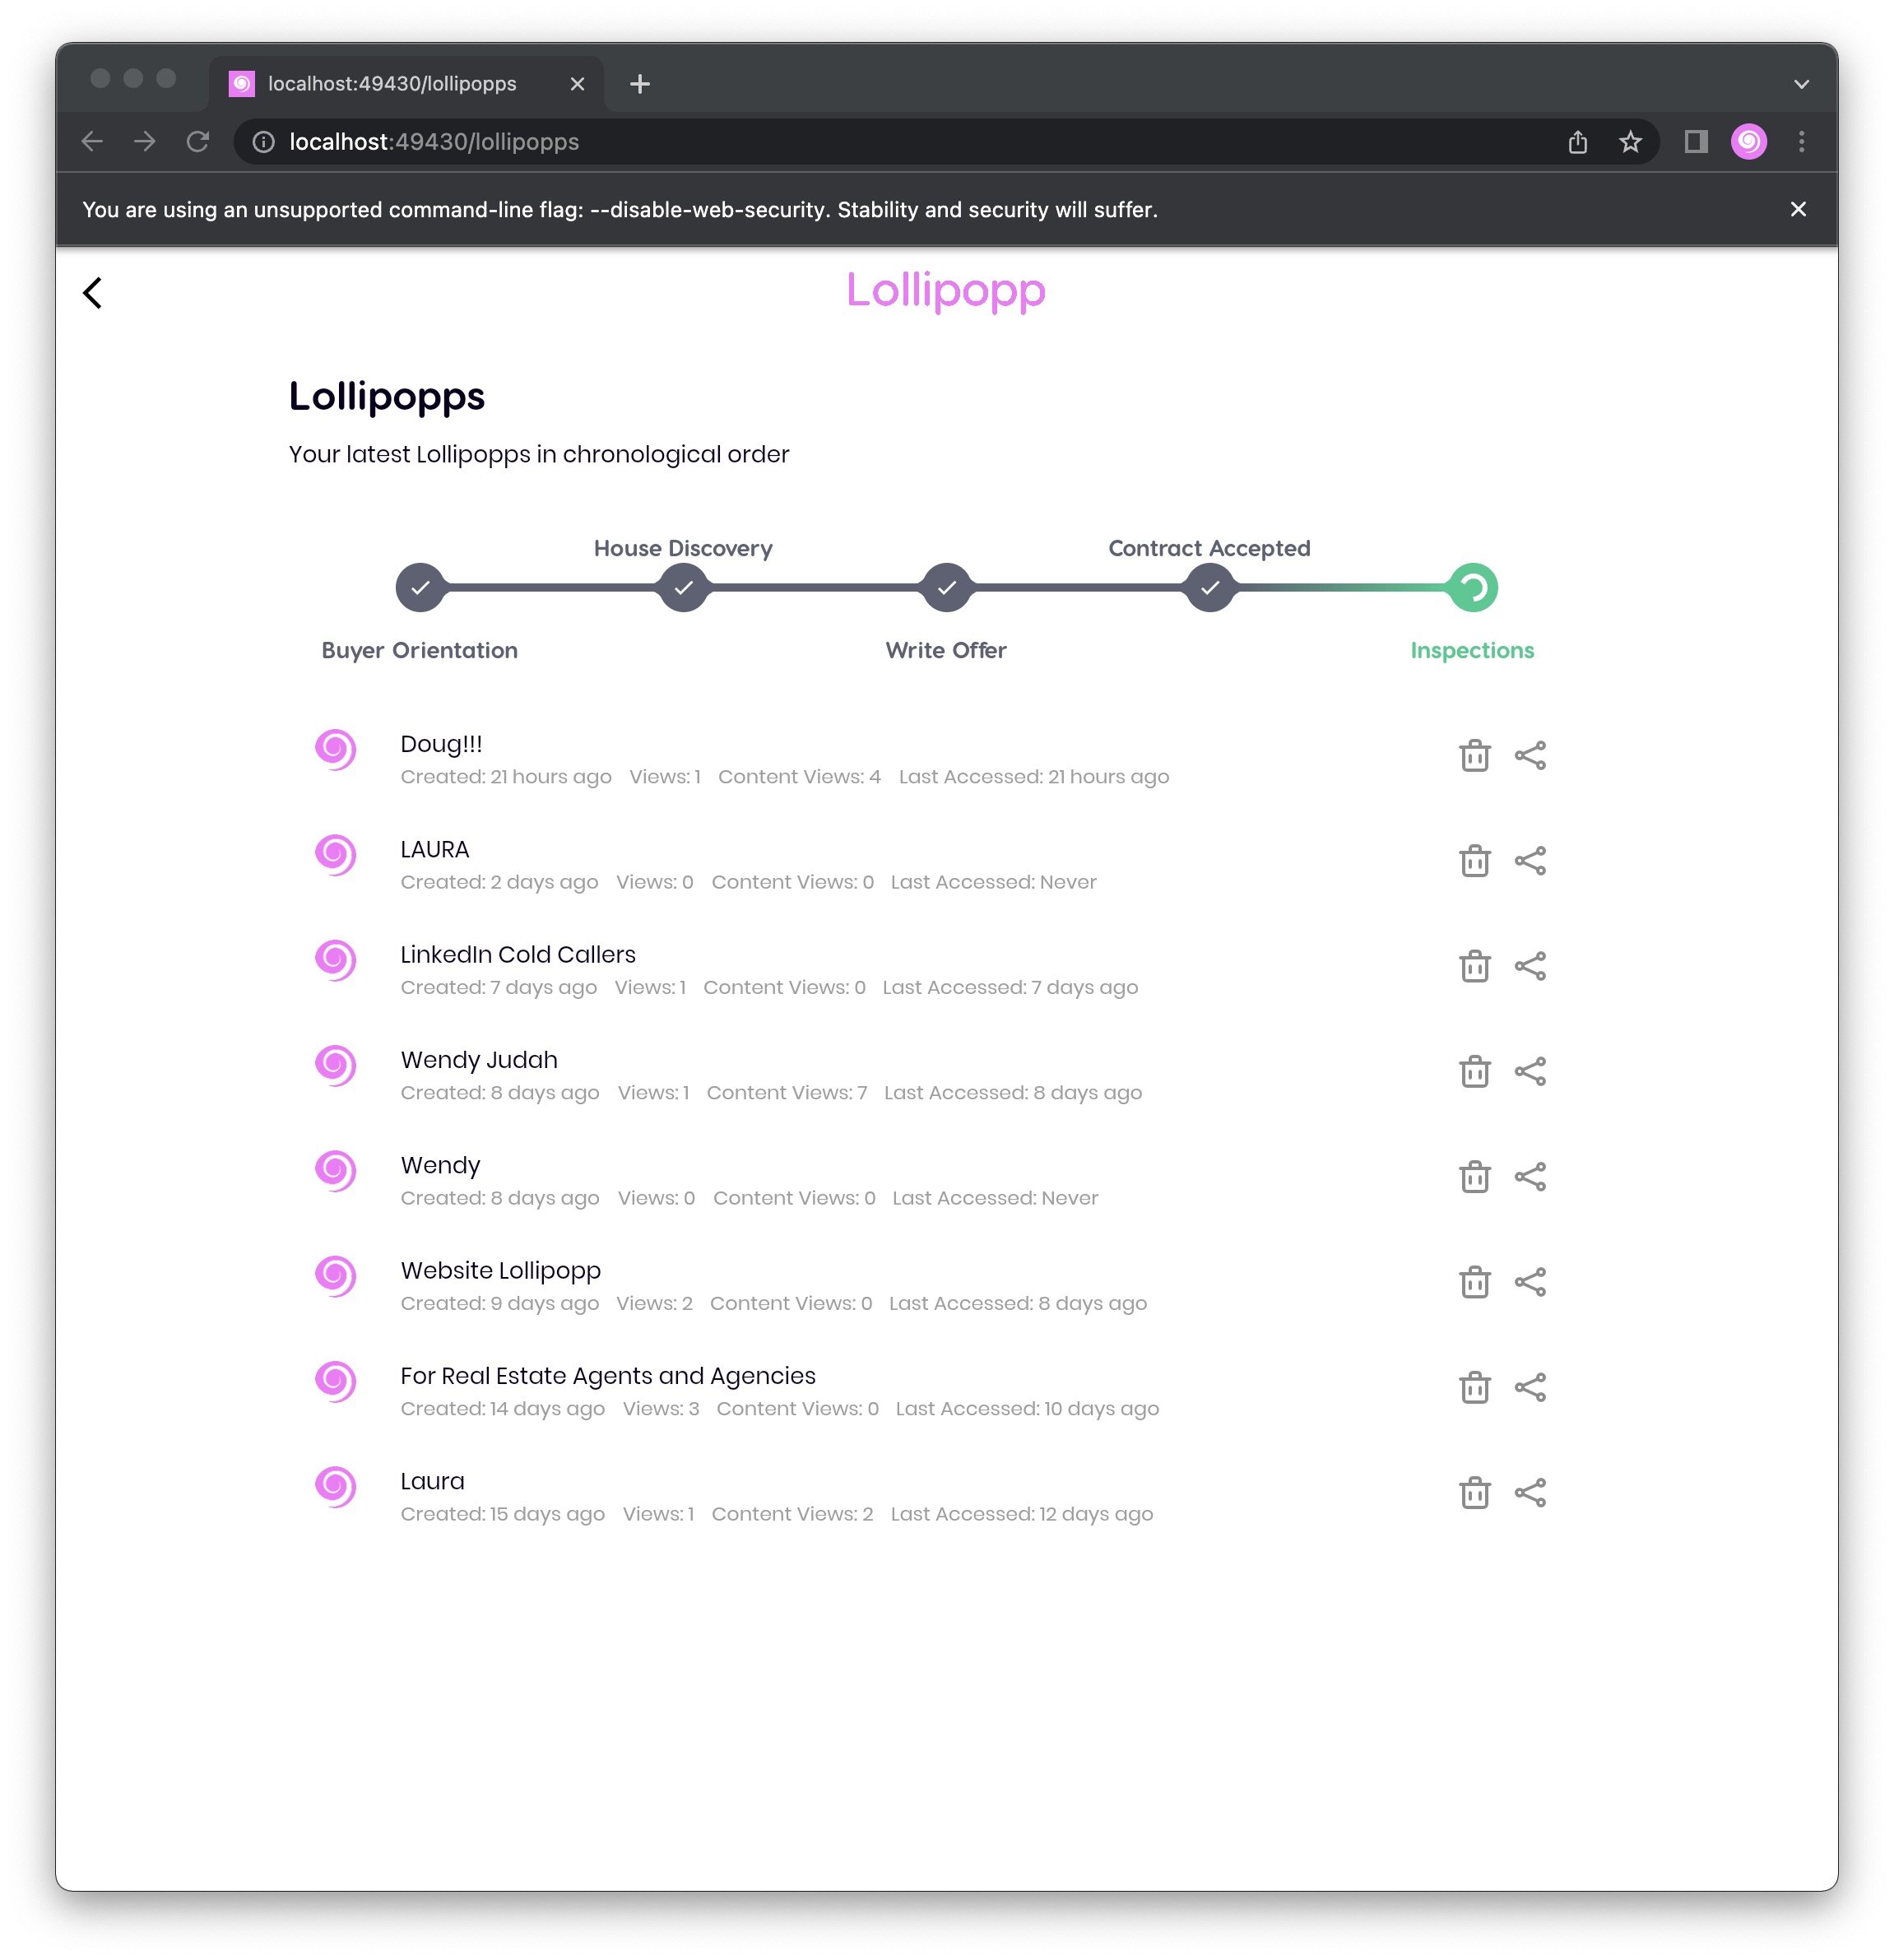The image size is (1894, 1960).
Task: Click the swirl icon beside Wendy Judah
Action: tap(336, 1065)
